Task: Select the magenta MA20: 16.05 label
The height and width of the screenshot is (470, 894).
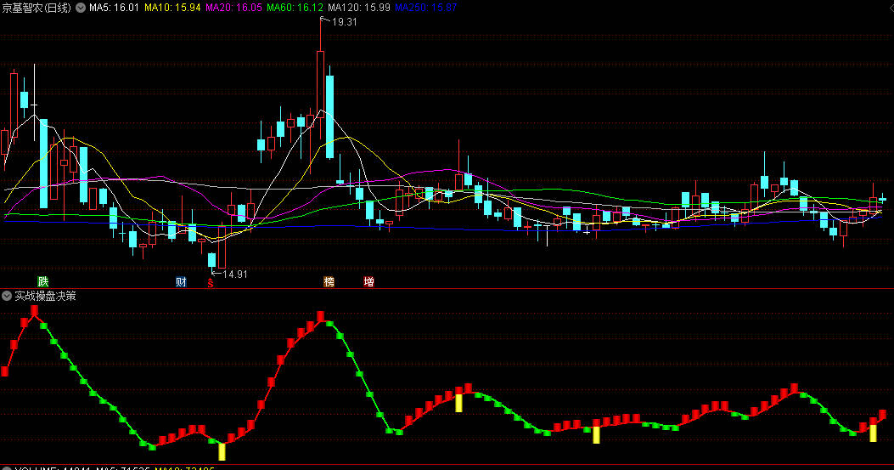Action: pyautogui.click(x=233, y=8)
